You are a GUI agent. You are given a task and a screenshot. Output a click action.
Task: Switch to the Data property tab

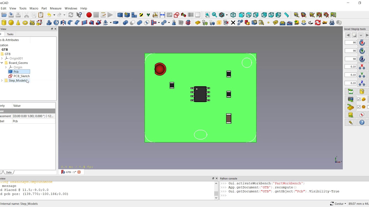(9, 172)
